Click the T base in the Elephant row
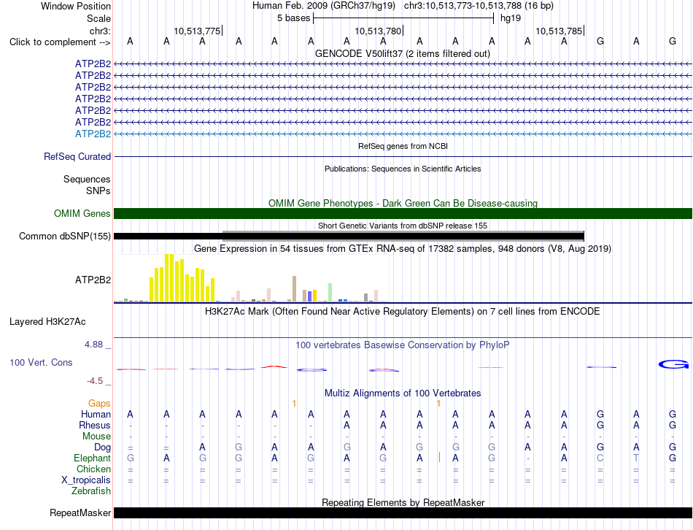The width and height of the screenshot is (693, 530). pos(636,458)
